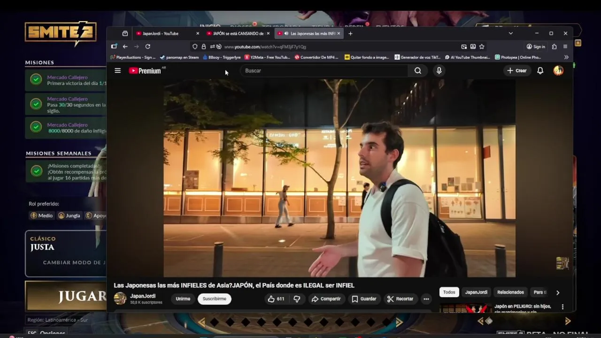Screen dimensions: 601x338
Task: Select the Todos filter chip
Action: 449,292
